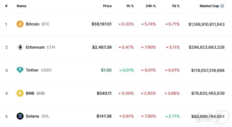232x127 pixels.
Task: Open the Tether USDT name link
Action: [32, 70]
